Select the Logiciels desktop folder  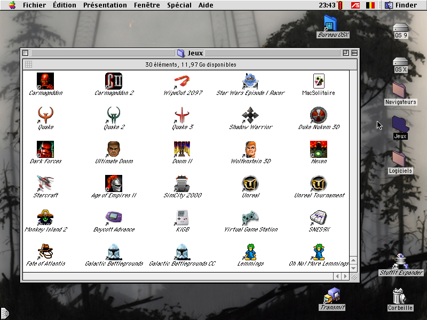400,159
